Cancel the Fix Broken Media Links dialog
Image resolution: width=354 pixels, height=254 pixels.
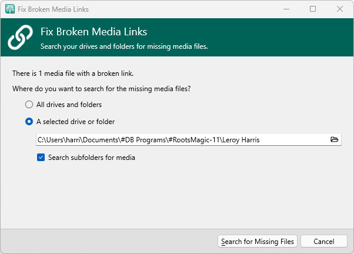324,241
